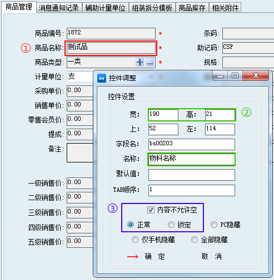This screenshot has height=280, width=274.
Task: Open the 辅助计量单位 tab
Action: tap(106, 8)
